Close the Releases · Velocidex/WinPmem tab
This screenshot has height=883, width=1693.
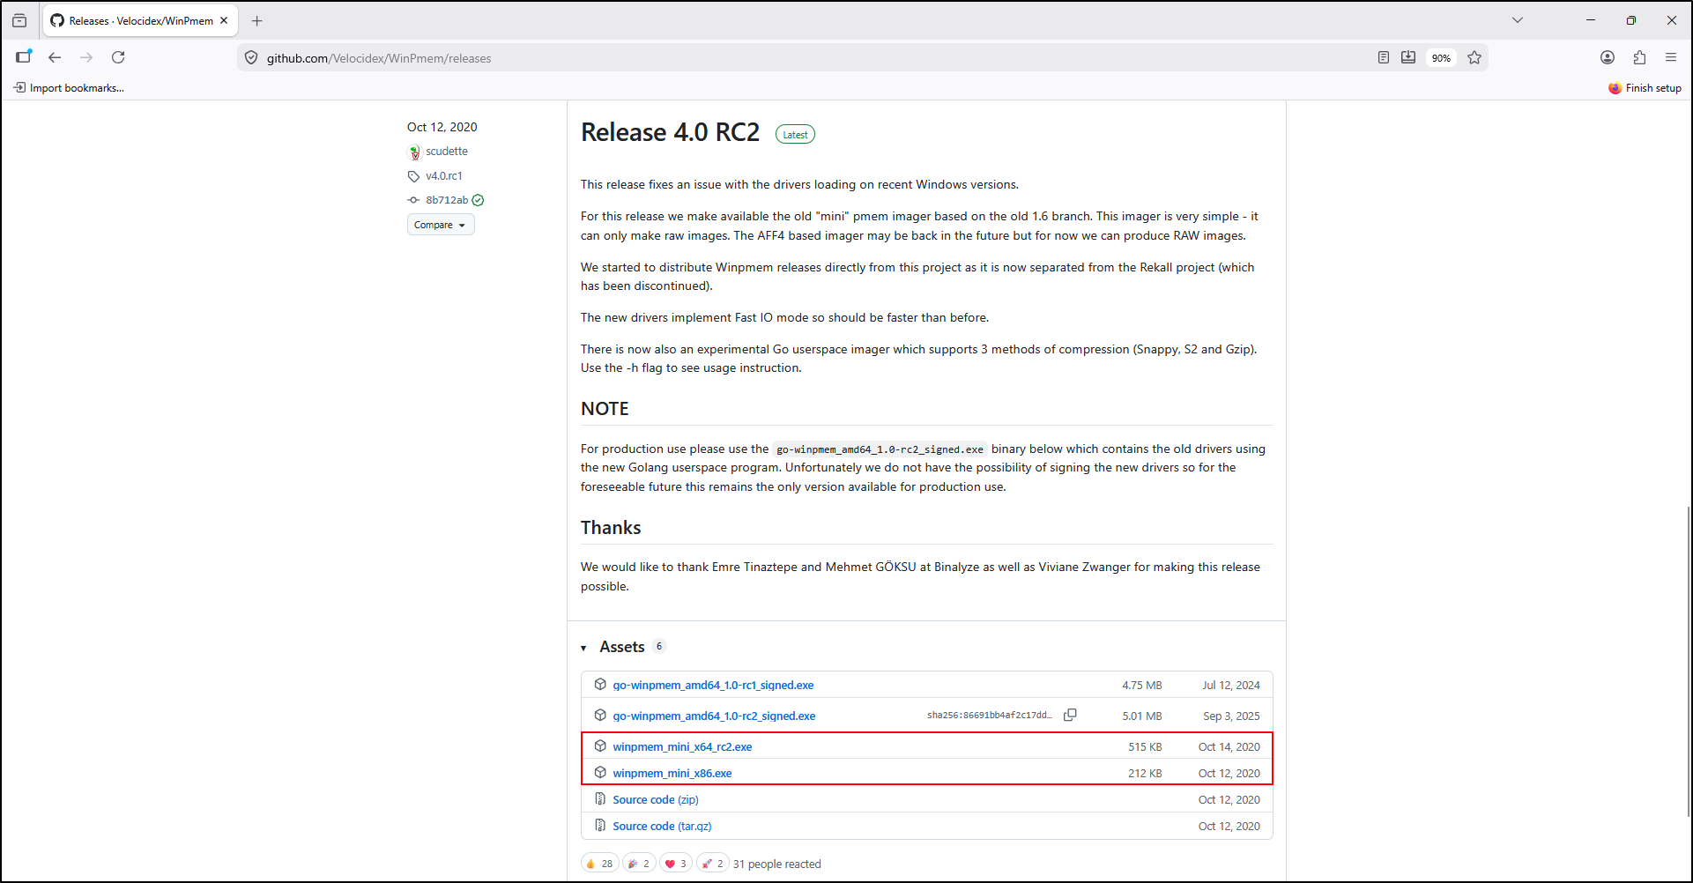(x=224, y=20)
